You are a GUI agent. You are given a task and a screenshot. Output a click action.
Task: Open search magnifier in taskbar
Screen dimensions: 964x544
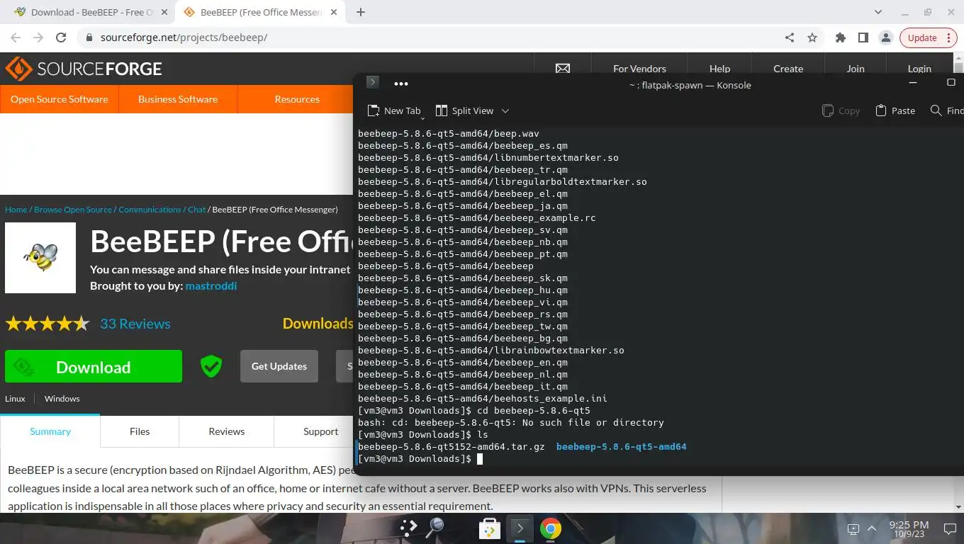click(x=434, y=527)
